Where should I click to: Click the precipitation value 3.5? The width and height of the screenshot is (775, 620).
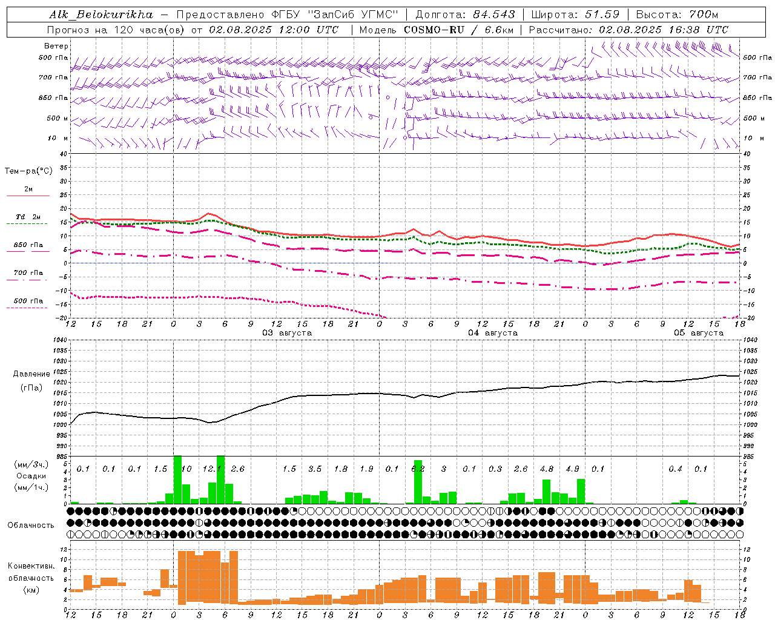(x=315, y=469)
